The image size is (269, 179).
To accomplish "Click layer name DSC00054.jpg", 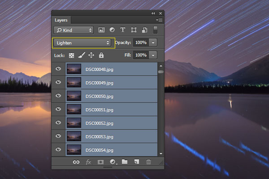I will [100, 150].
